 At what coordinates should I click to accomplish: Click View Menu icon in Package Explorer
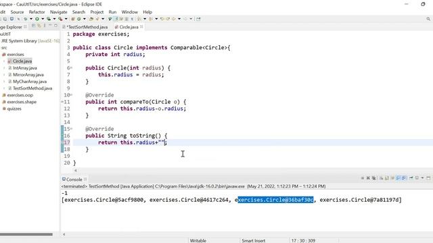(x=45, y=26)
